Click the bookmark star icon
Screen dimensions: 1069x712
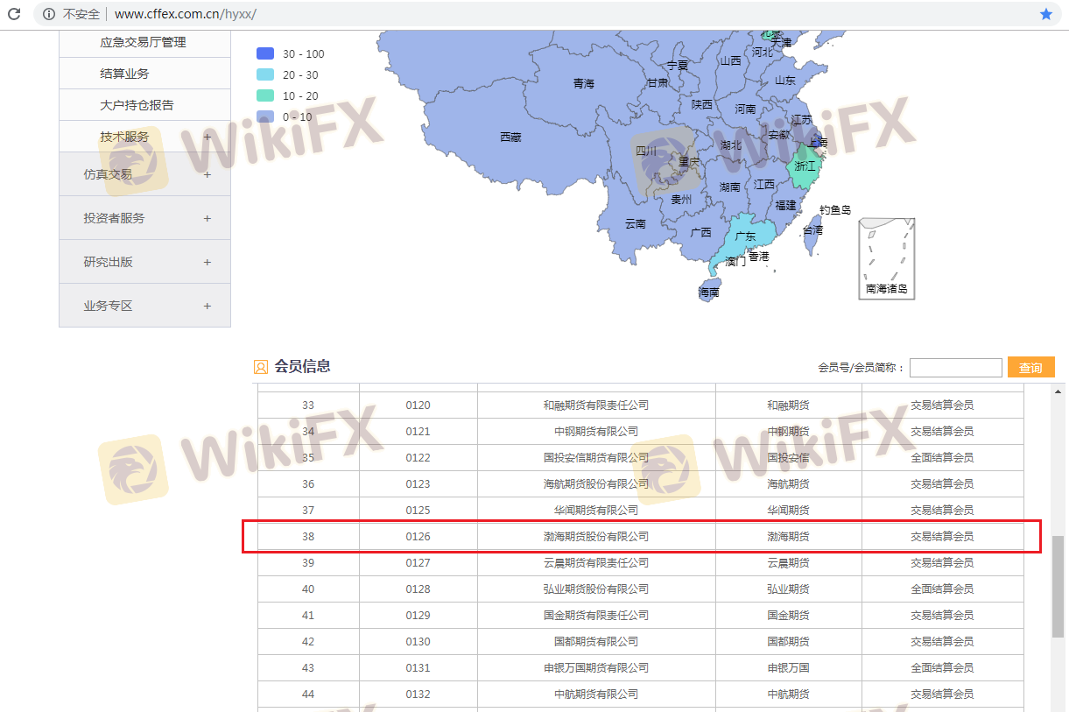(1045, 14)
